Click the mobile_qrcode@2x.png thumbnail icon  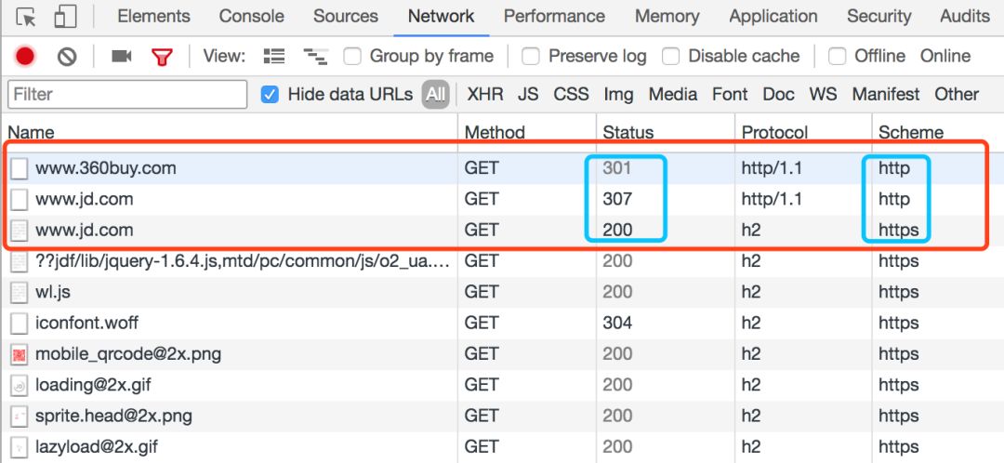point(20,354)
